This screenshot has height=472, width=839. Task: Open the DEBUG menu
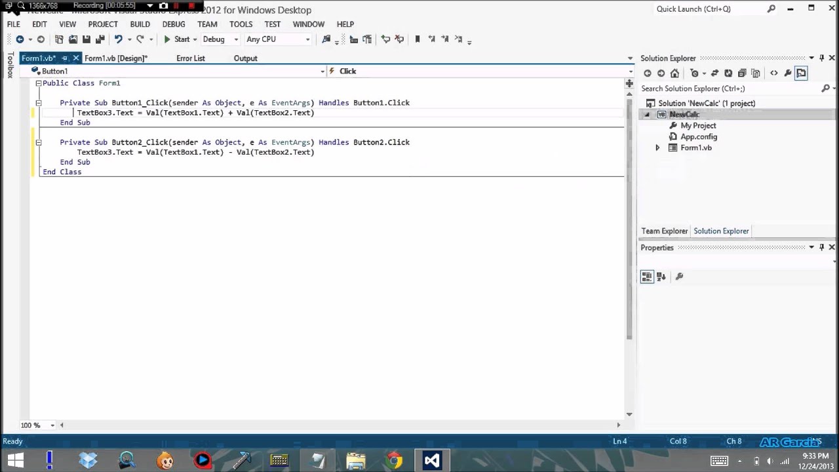click(174, 24)
